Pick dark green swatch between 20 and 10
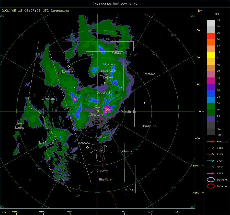This screenshot has width=230, height=215. coord(211,112)
